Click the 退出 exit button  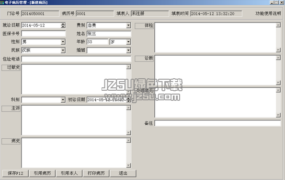(123, 173)
